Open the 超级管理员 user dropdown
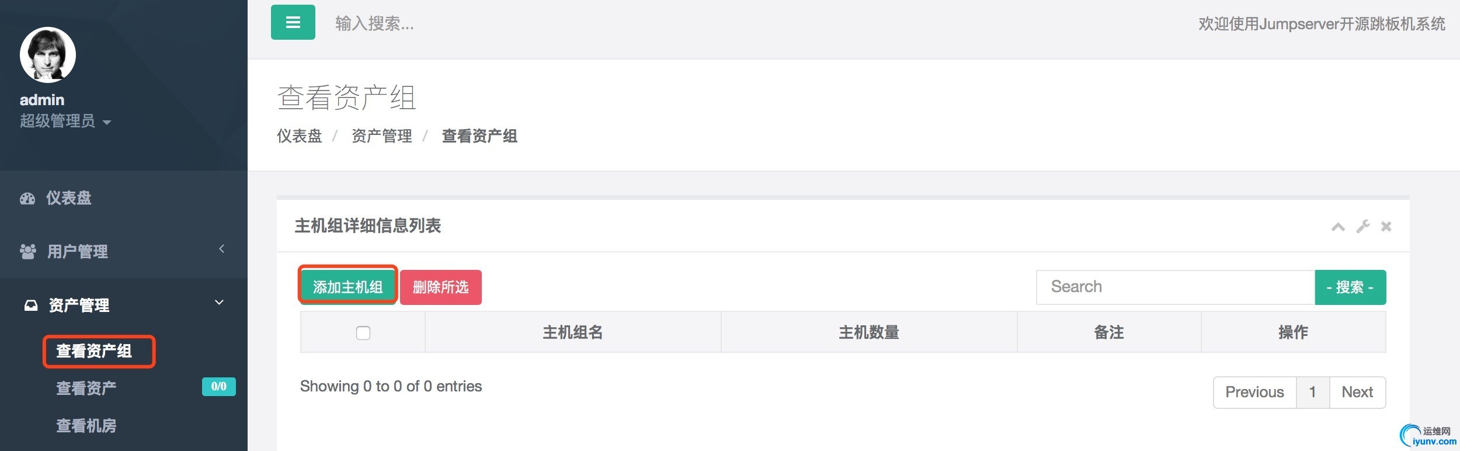The width and height of the screenshot is (1460, 451). point(65,122)
